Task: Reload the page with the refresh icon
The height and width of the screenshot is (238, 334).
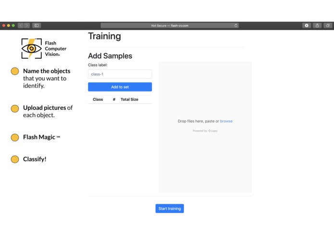Action: point(236,26)
